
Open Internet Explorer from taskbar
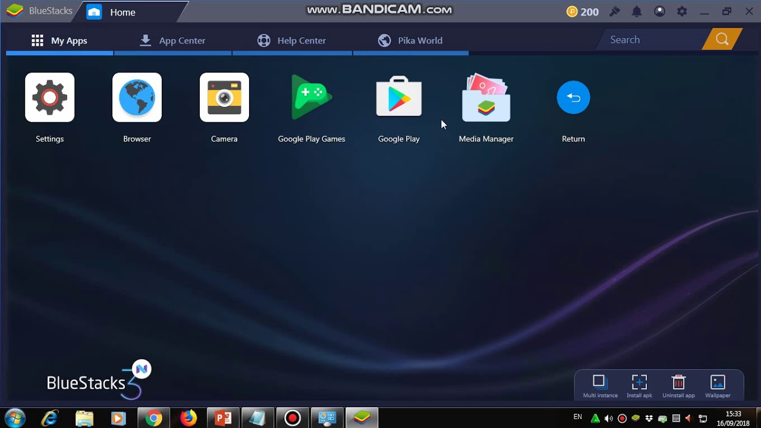coord(50,418)
